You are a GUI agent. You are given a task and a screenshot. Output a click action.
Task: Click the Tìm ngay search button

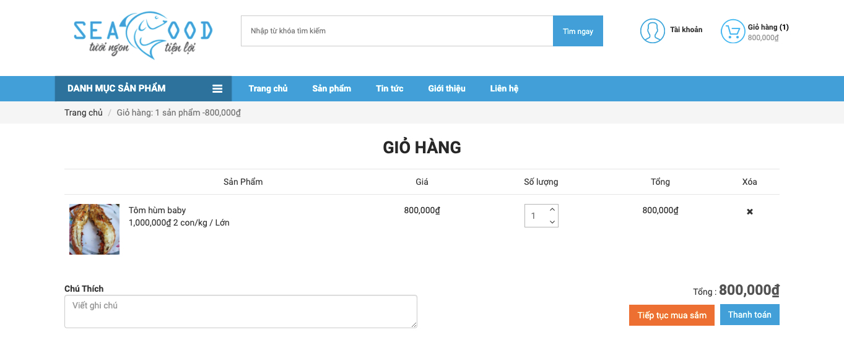(x=578, y=31)
